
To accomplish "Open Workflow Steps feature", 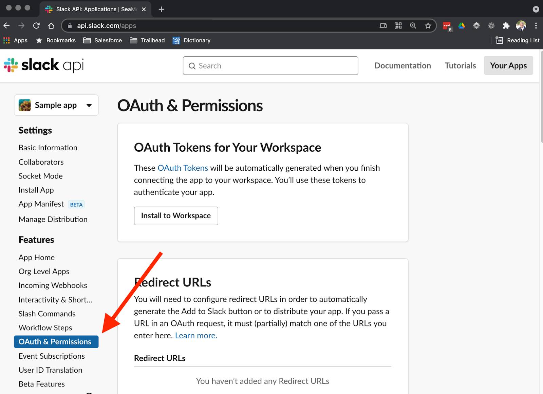I will pos(45,328).
